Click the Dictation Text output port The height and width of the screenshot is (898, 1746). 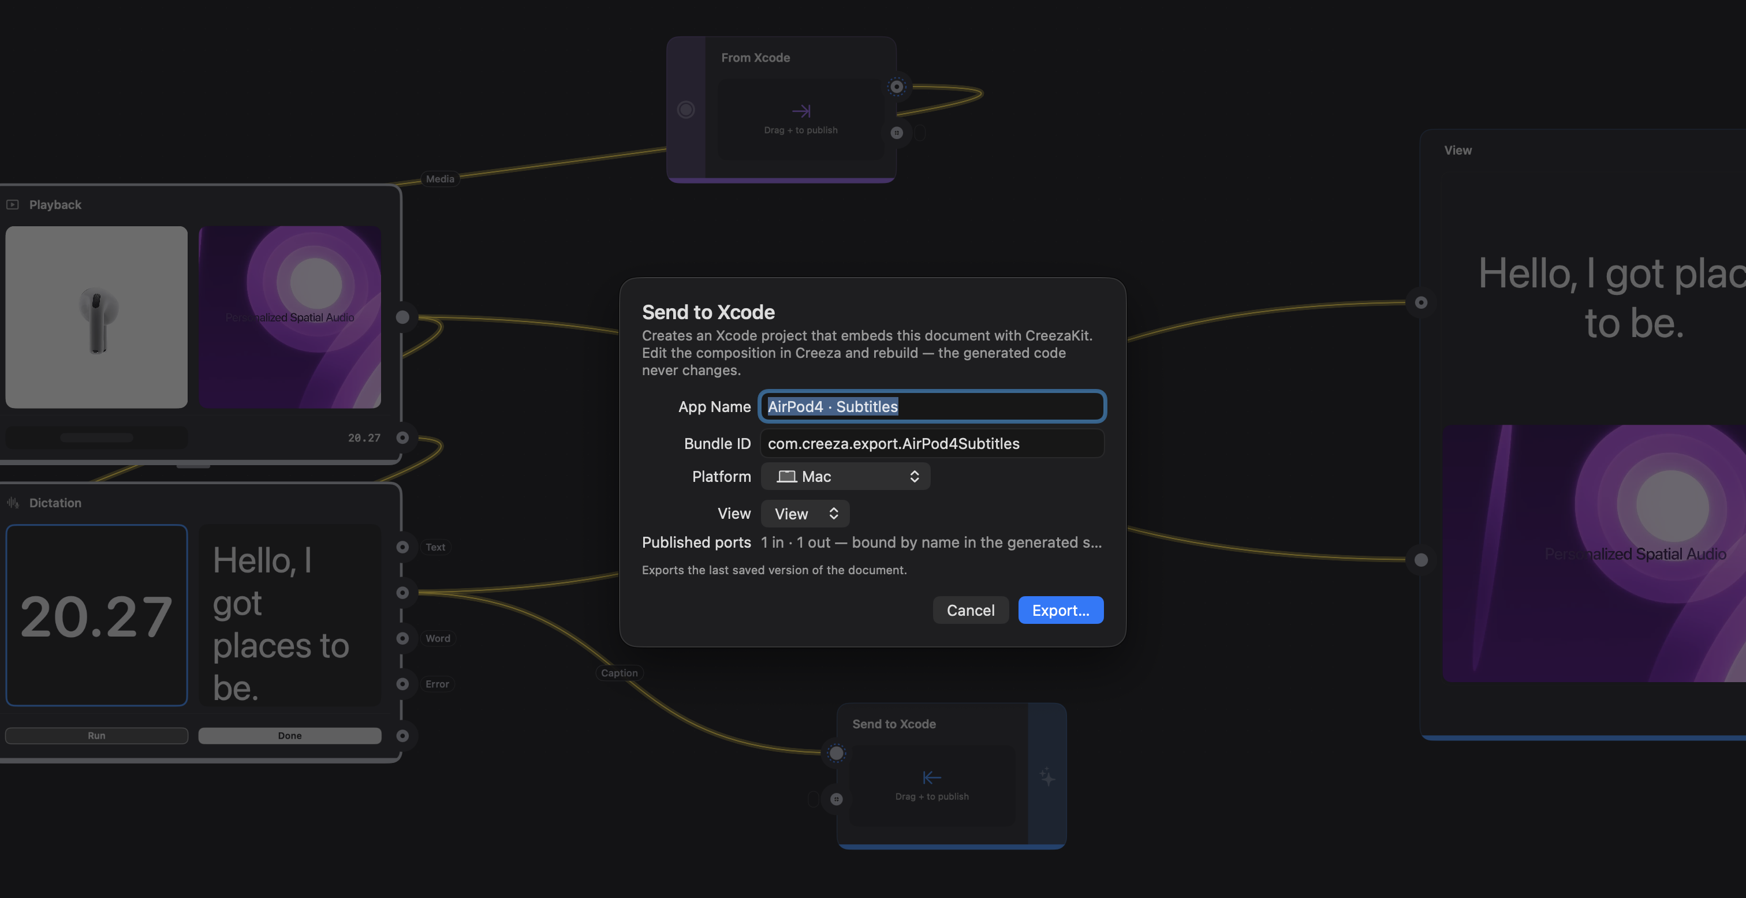tap(402, 547)
